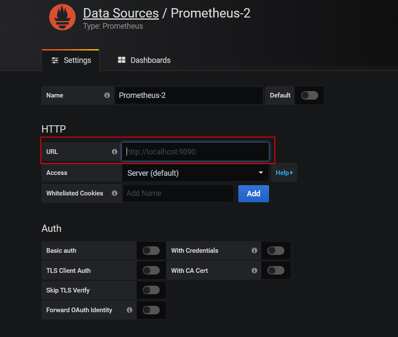Expand the Help section next to Access
The image size is (398, 337).
[x=284, y=173]
